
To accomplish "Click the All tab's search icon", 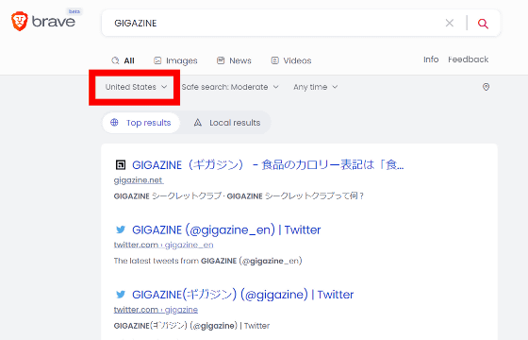I will click(x=115, y=60).
